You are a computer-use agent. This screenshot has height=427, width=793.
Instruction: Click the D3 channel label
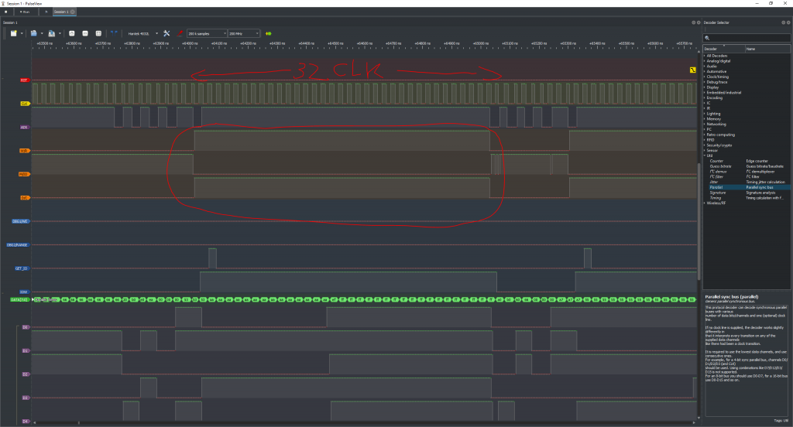click(x=26, y=398)
